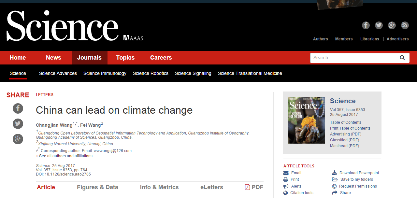Open the Table of Contents link
417x198 pixels.
[x=346, y=122]
